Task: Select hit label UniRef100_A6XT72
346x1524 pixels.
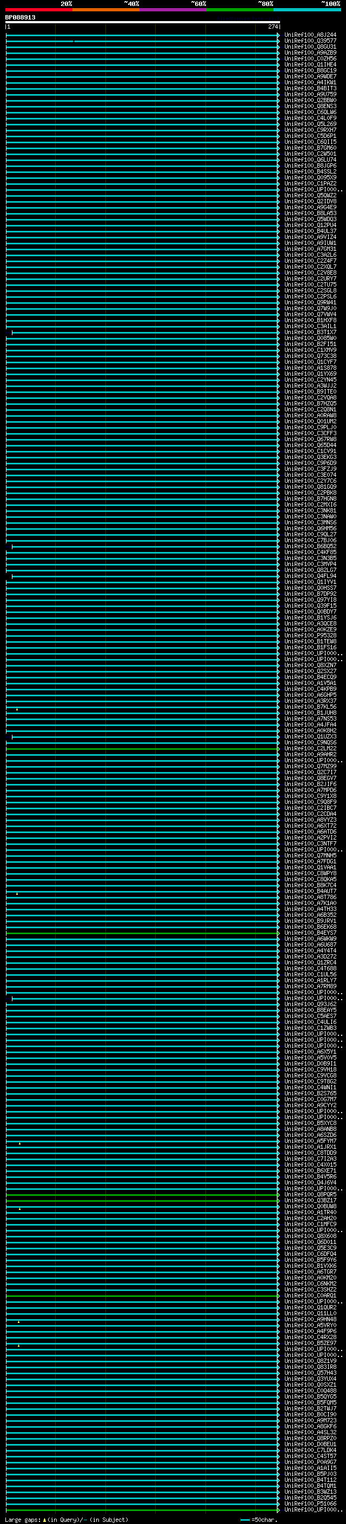Action: pyautogui.click(x=310, y=826)
